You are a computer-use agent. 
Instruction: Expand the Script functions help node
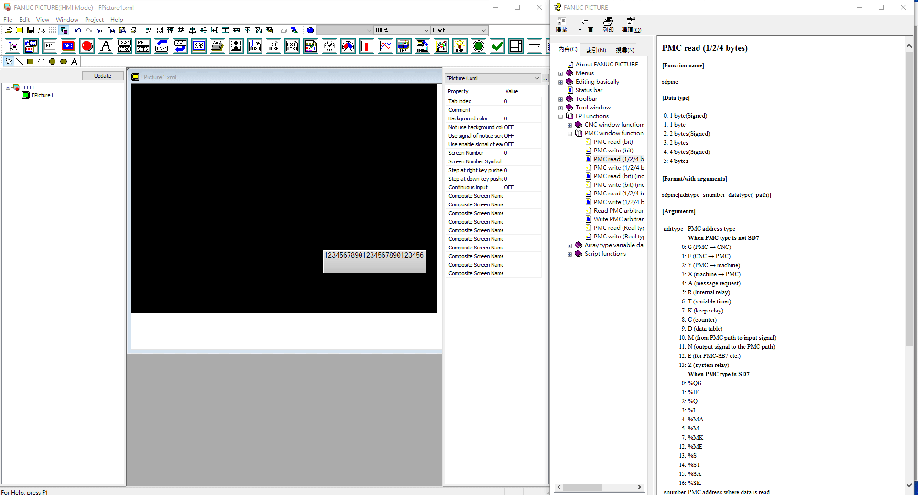click(x=569, y=254)
